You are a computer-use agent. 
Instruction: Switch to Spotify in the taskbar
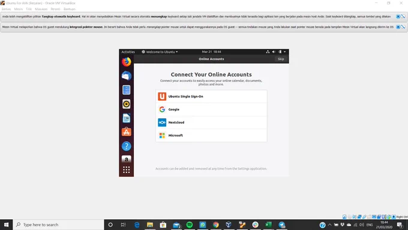coord(190,225)
